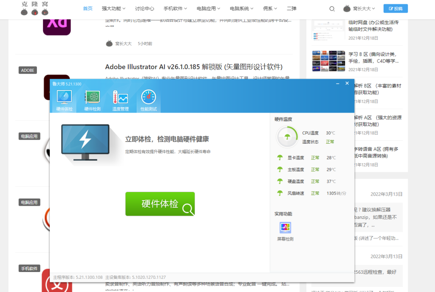Open the 性能测试 gauge section
Screen dimensions: 435x292
click(148, 100)
